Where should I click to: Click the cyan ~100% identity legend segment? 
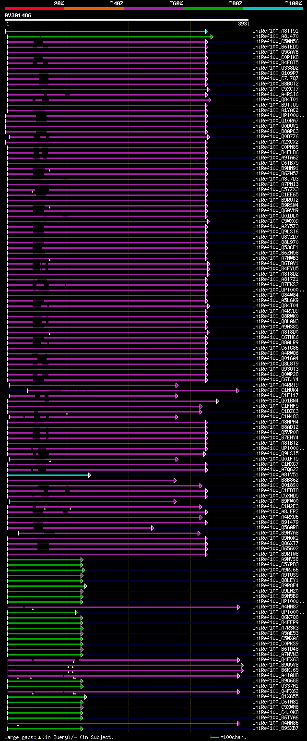(272, 8)
